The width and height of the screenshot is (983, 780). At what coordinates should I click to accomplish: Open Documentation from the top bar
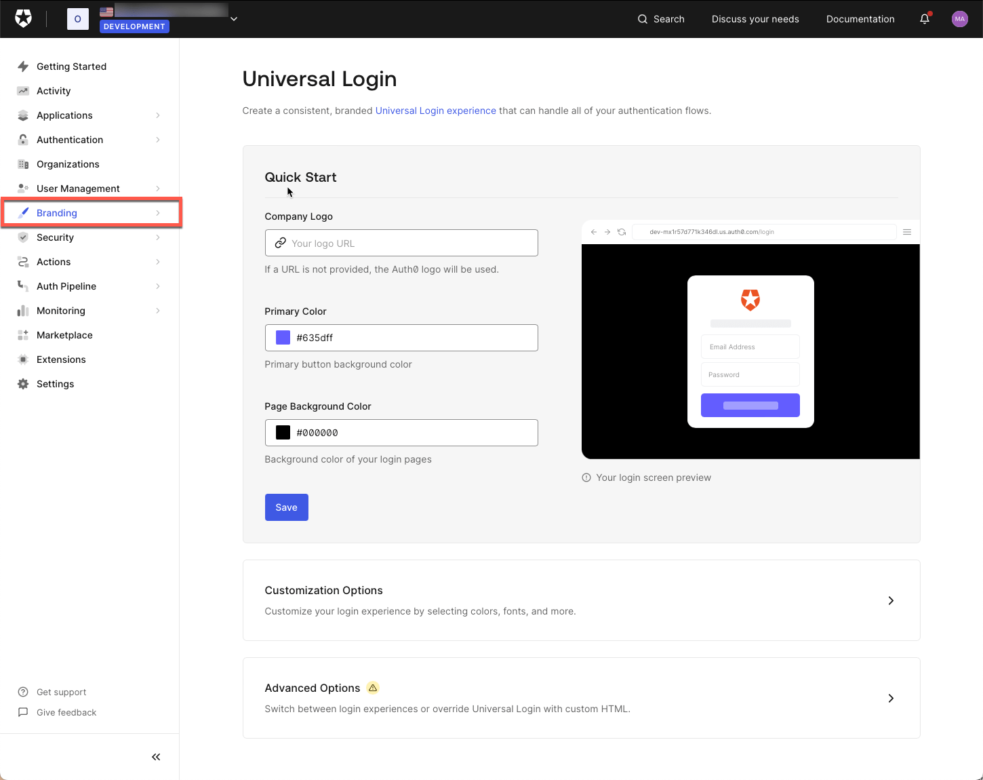(x=860, y=19)
